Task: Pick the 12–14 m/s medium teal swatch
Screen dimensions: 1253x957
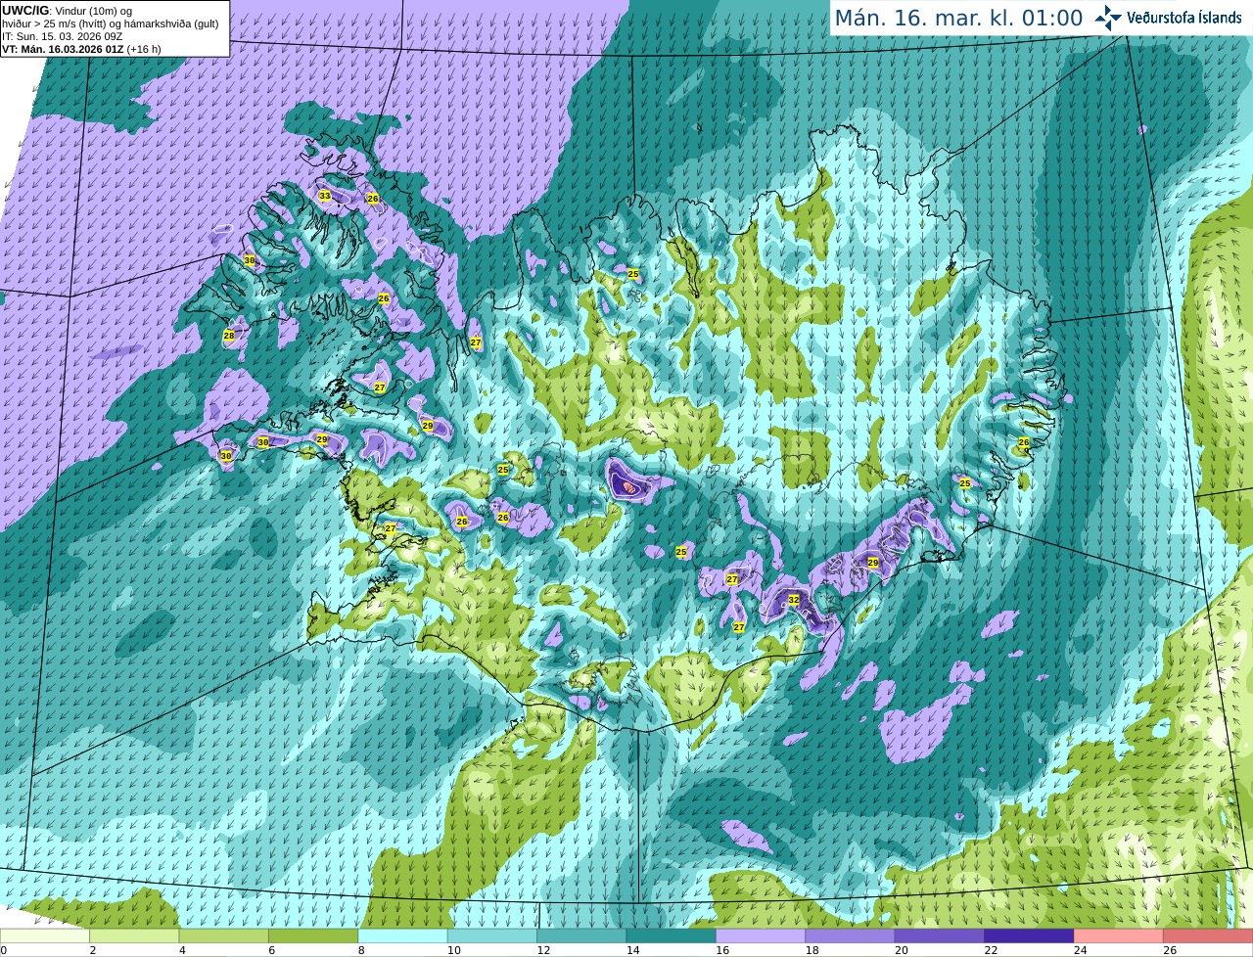Action: click(582, 935)
